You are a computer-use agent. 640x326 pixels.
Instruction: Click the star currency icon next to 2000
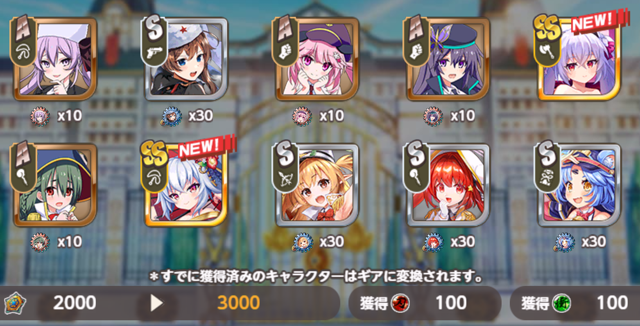pos(15,304)
